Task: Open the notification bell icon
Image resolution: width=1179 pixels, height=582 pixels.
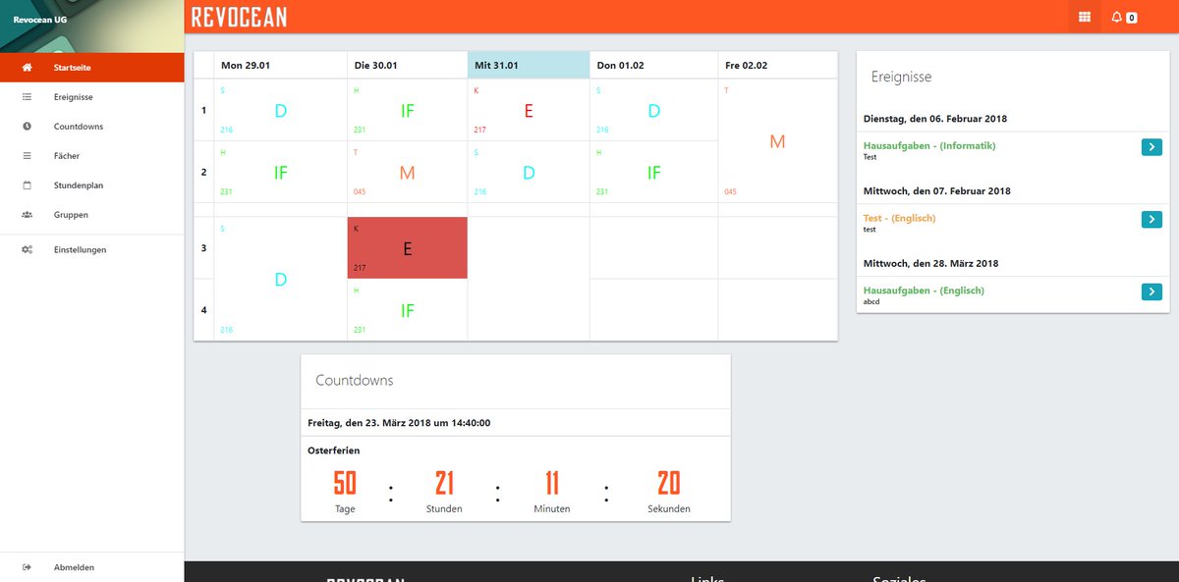Action: pyautogui.click(x=1116, y=17)
